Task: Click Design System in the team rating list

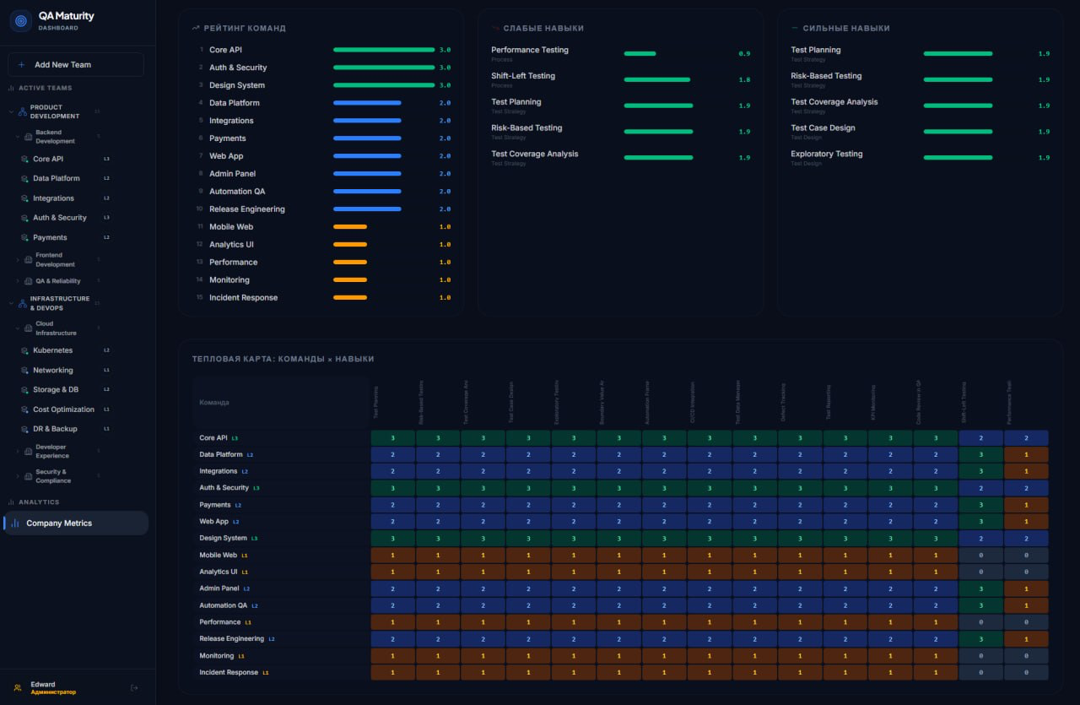Action: [x=237, y=85]
